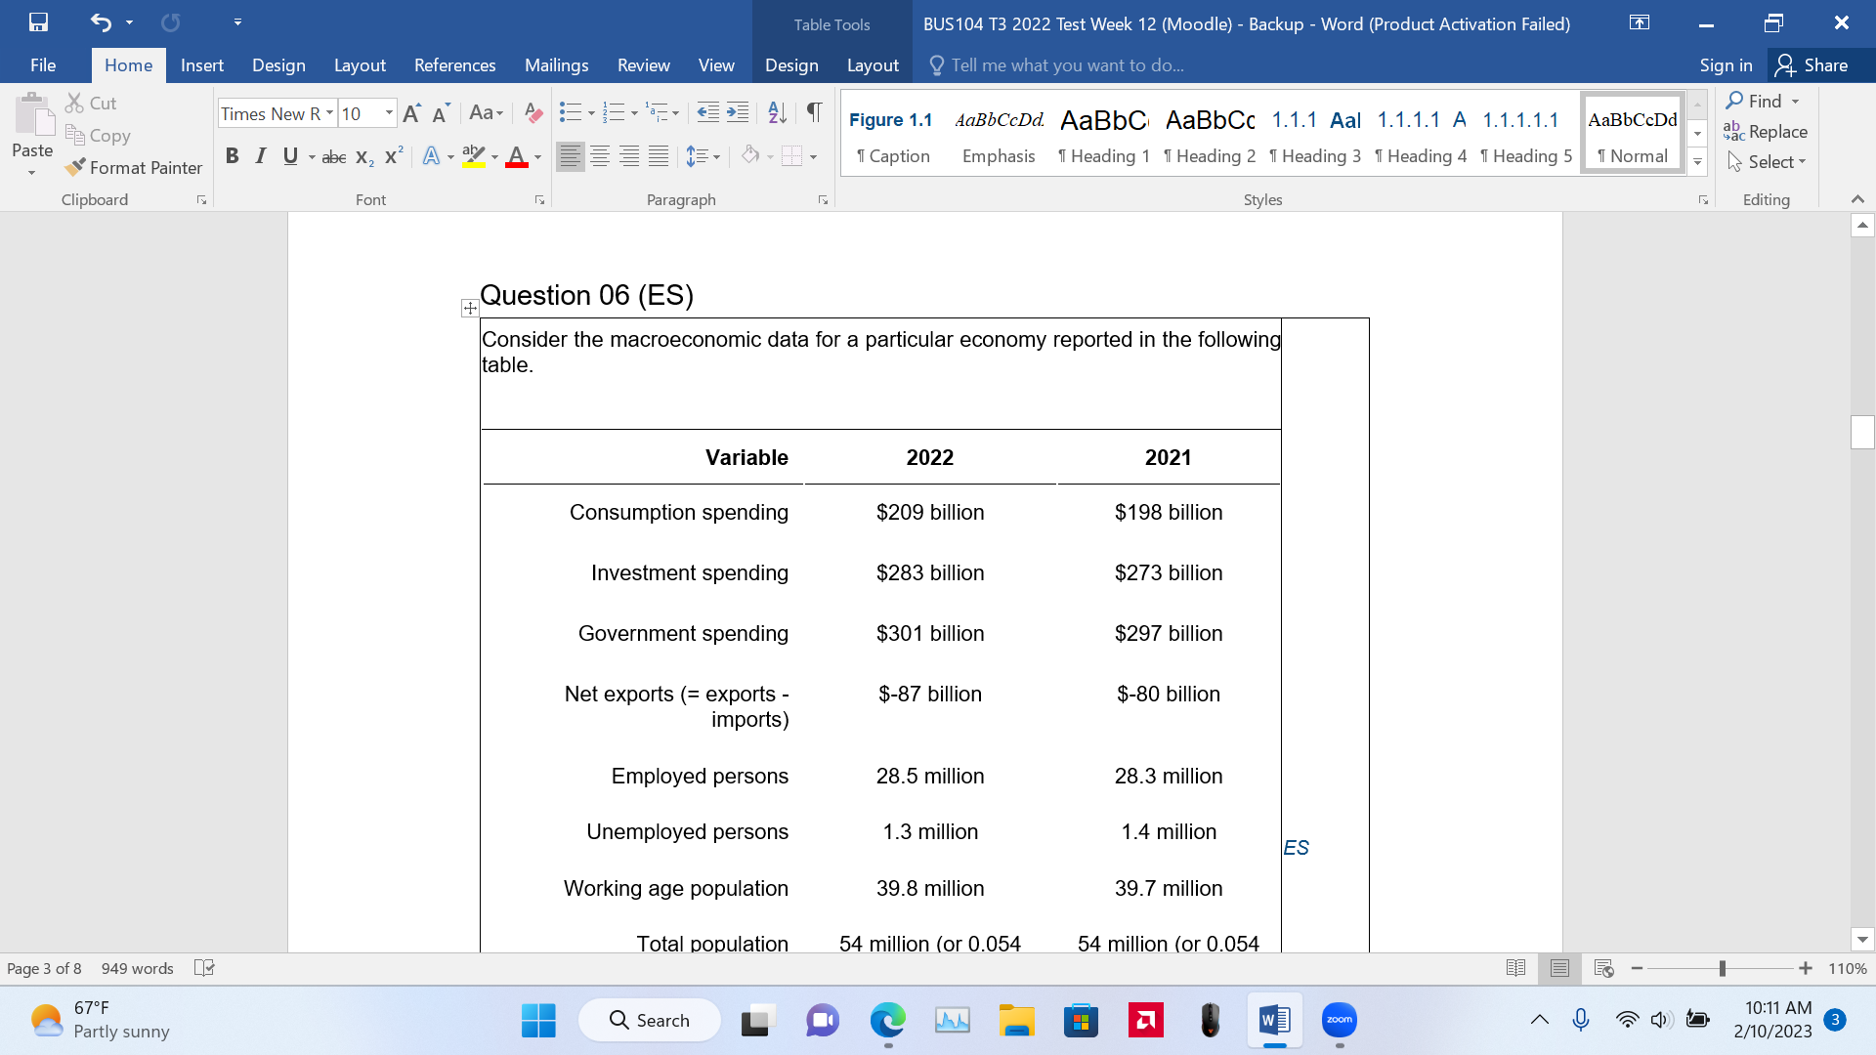The height and width of the screenshot is (1055, 1876).
Task: Toggle show paragraph marks
Action: 814,112
